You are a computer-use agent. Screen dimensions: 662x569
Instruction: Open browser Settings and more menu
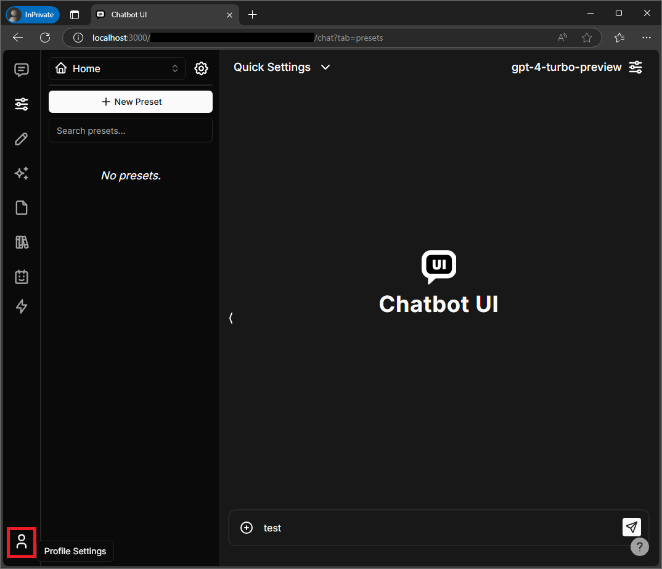tap(647, 38)
